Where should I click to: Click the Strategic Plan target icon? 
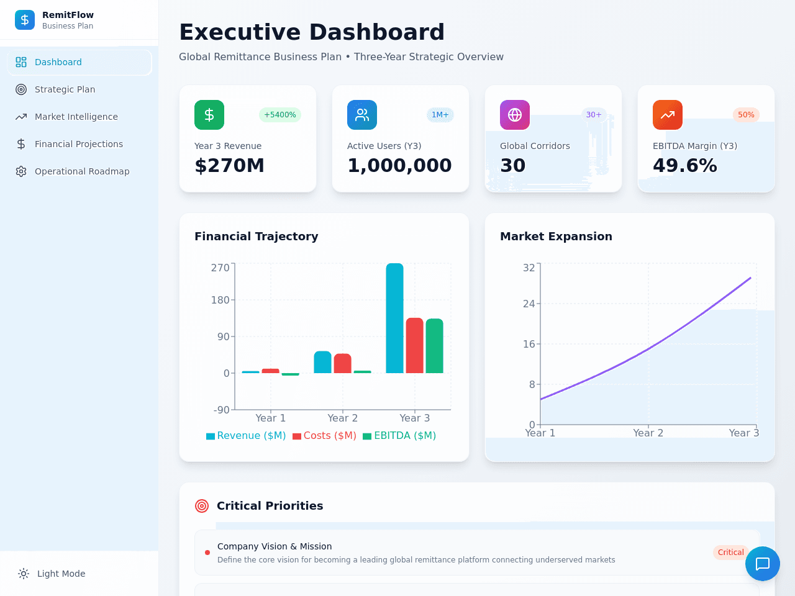(x=21, y=89)
